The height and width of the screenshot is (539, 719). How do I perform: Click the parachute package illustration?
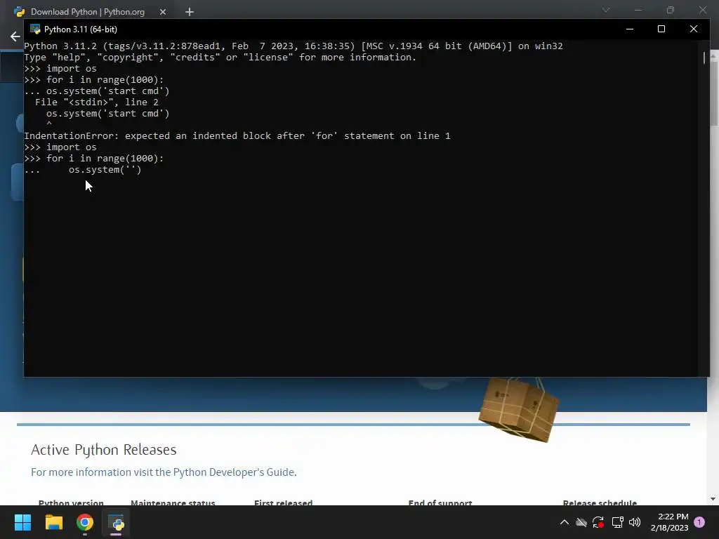coord(518,409)
